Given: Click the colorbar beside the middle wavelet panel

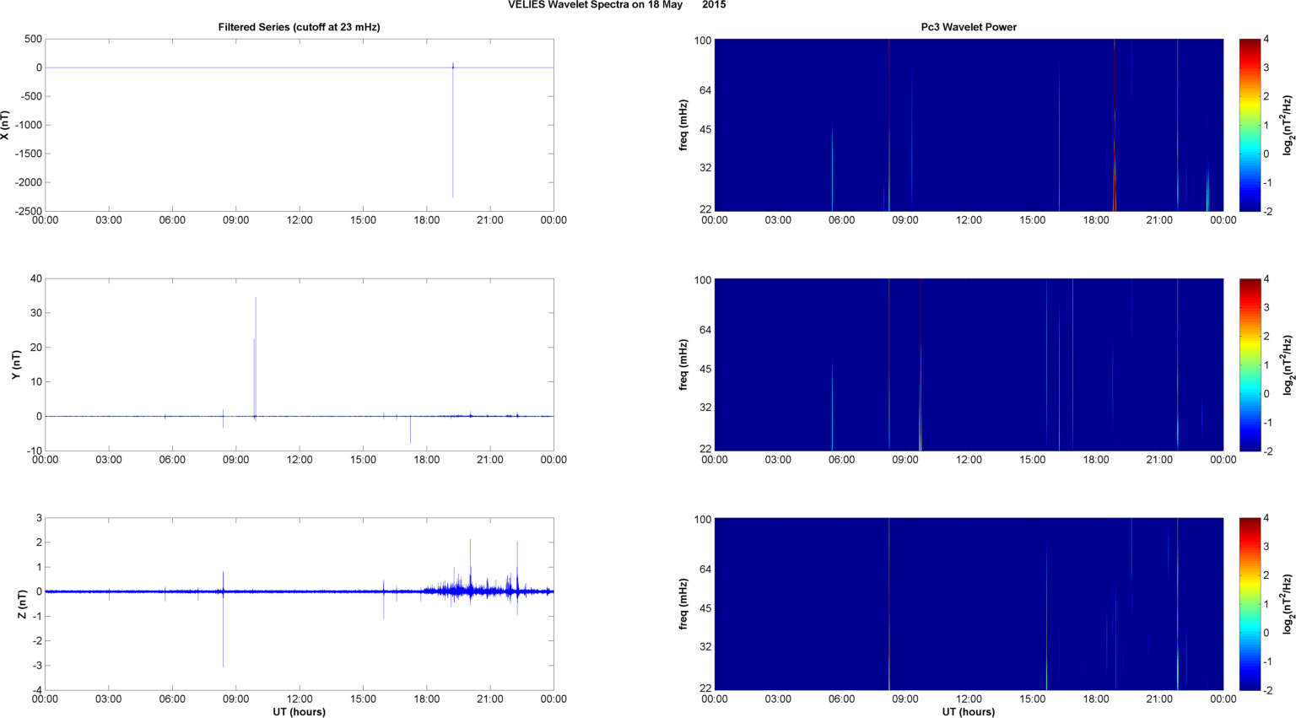Looking at the screenshot, I should pyautogui.click(x=1250, y=364).
